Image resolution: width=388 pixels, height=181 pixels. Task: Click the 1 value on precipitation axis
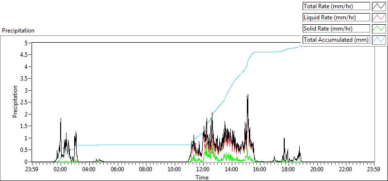point(27,138)
